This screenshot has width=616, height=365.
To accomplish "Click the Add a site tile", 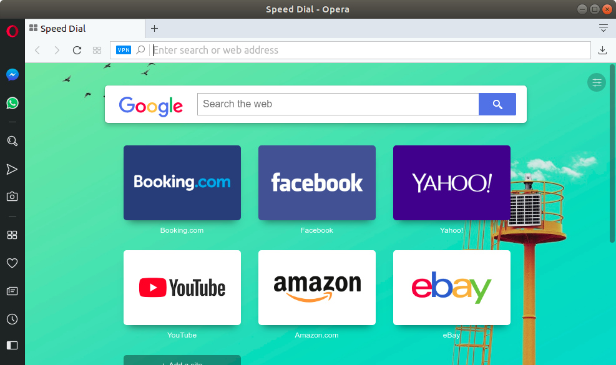I will [x=182, y=360].
